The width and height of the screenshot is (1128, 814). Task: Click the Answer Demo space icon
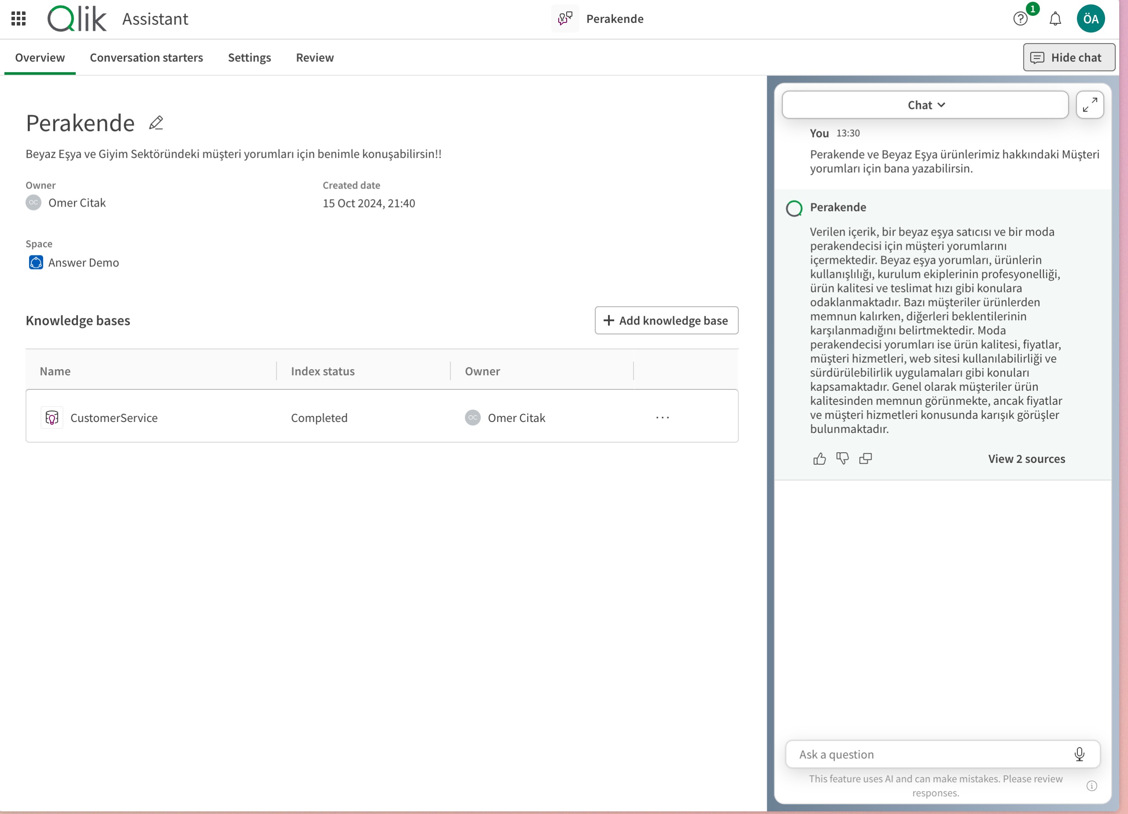[36, 262]
